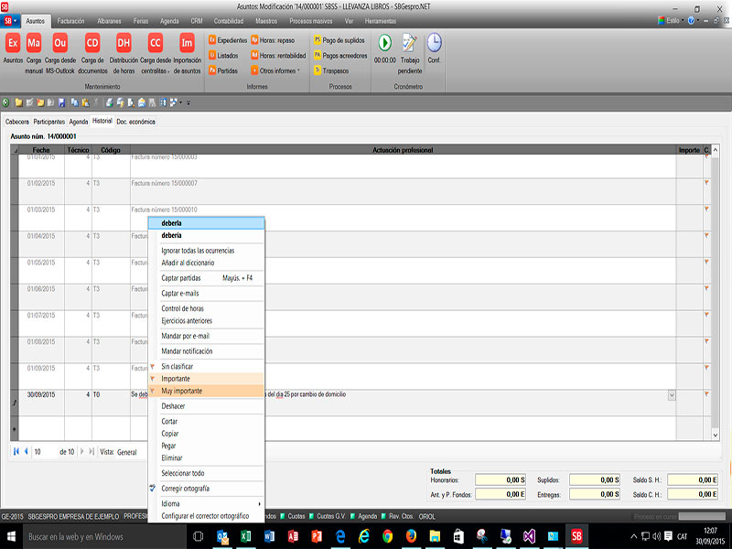Image resolution: width=732 pixels, height=549 pixels.
Task: Click Importación de asuntos icon
Action: tap(187, 43)
